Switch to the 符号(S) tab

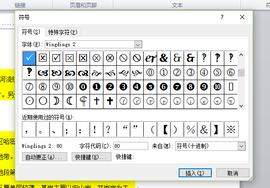[31, 32]
